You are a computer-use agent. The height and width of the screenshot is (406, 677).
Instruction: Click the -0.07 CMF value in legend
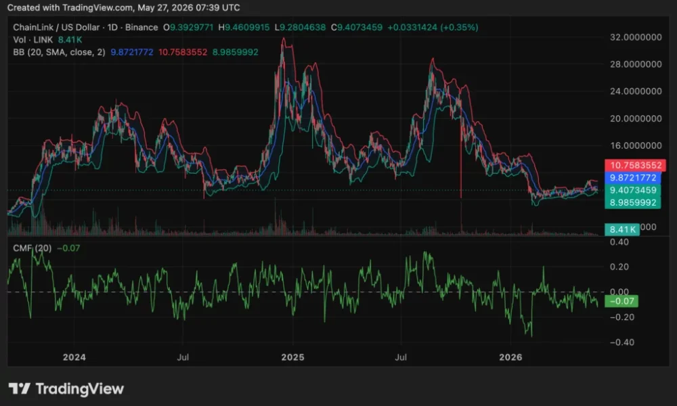click(x=68, y=248)
